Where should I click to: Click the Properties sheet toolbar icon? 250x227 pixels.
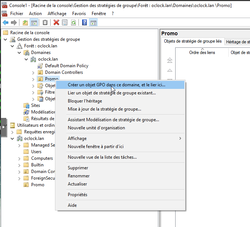point(65,23)
